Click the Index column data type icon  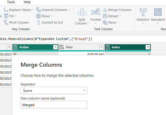(x=108, y=47)
